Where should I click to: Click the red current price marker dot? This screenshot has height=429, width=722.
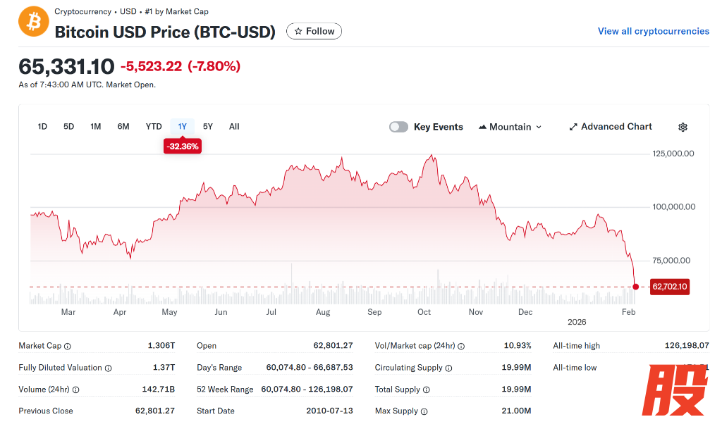[x=636, y=287]
